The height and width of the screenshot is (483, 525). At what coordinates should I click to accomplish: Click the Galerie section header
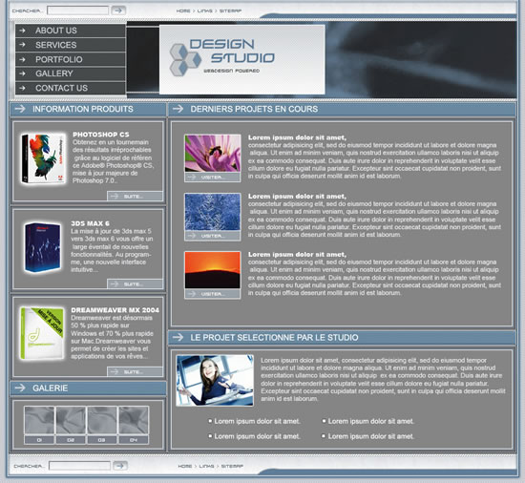[x=88, y=388]
